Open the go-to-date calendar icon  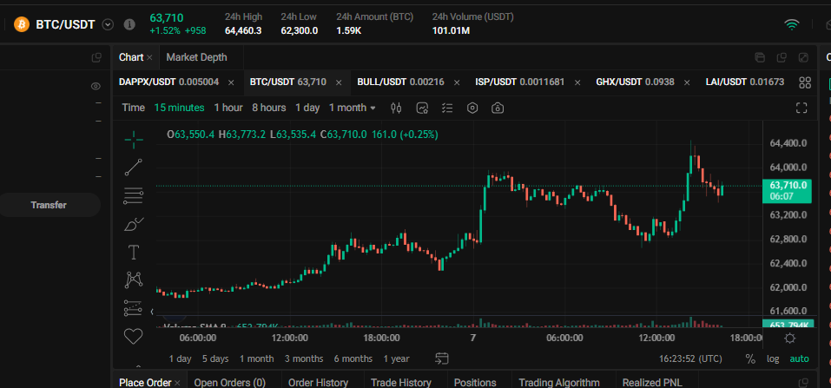pyautogui.click(x=442, y=358)
